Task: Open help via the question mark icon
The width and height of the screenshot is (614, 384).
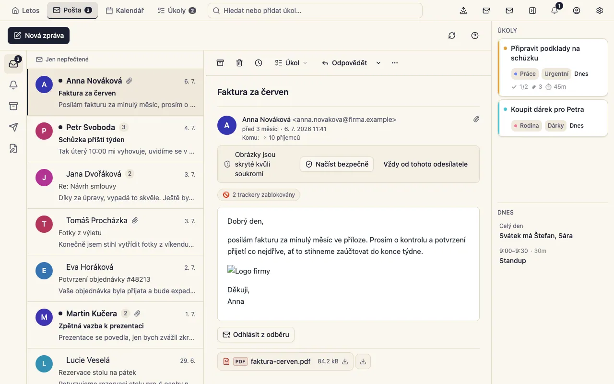Action: tap(475, 36)
